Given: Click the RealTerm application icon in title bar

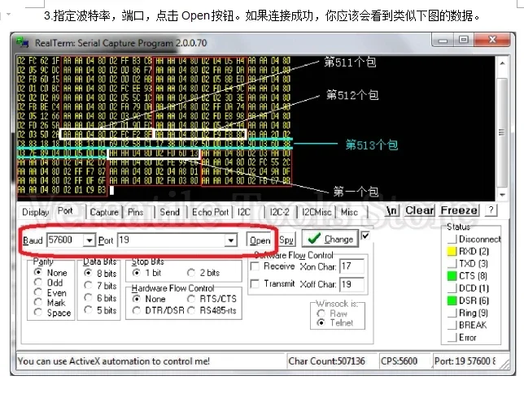Looking at the screenshot, I should click(23, 42).
